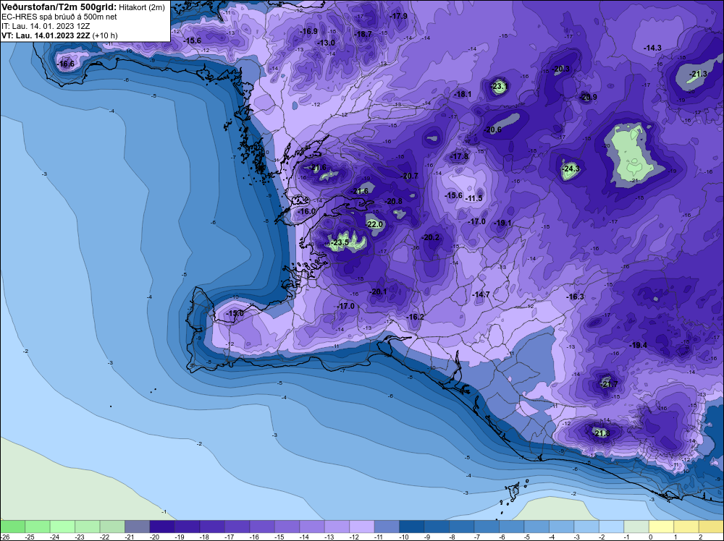Click the -1 pale green legend swatch
This screenshot has height=541, width=724.
coord(636,527)
